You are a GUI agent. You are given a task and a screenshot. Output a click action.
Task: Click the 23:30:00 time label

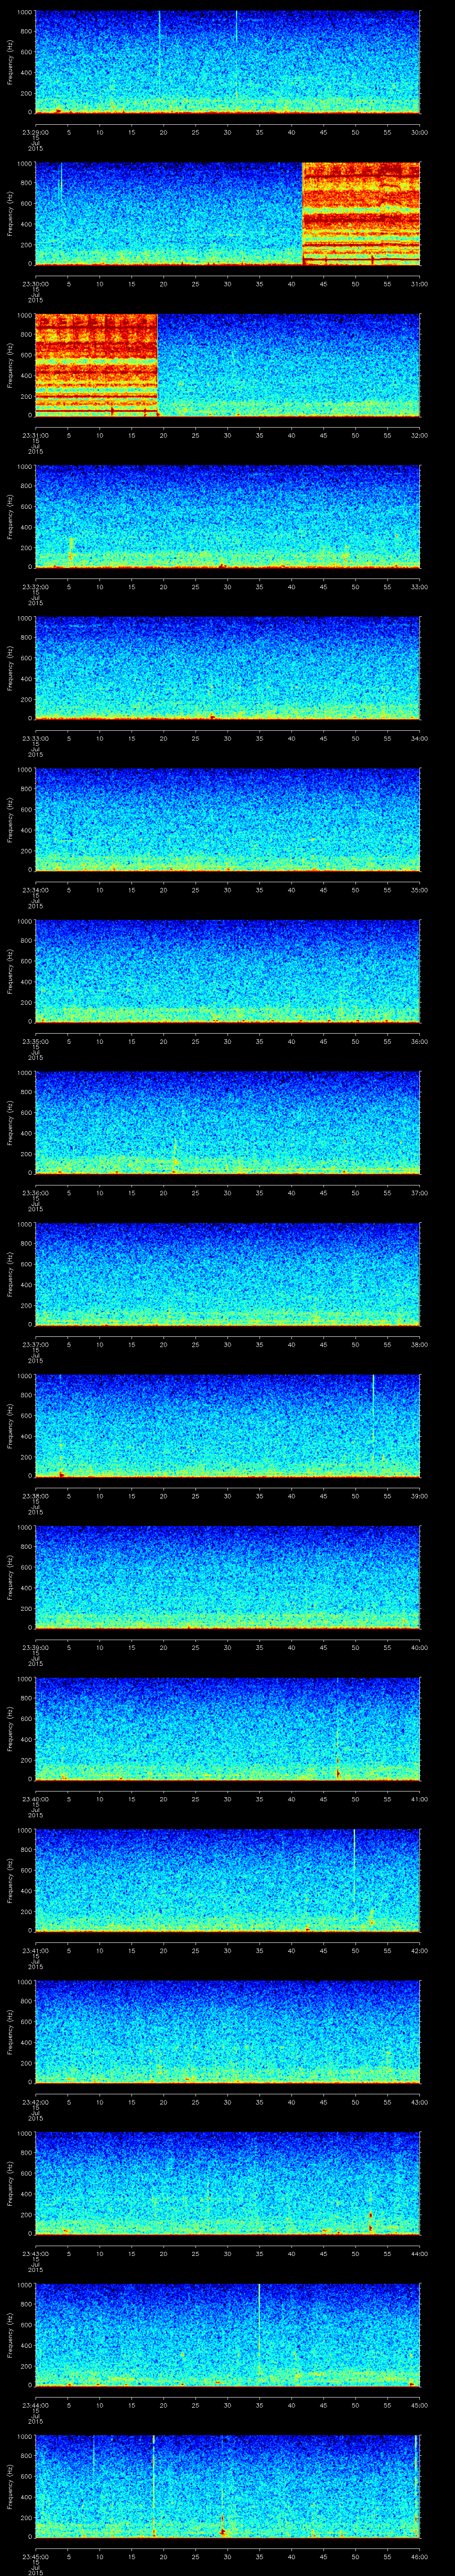(35, 284)
